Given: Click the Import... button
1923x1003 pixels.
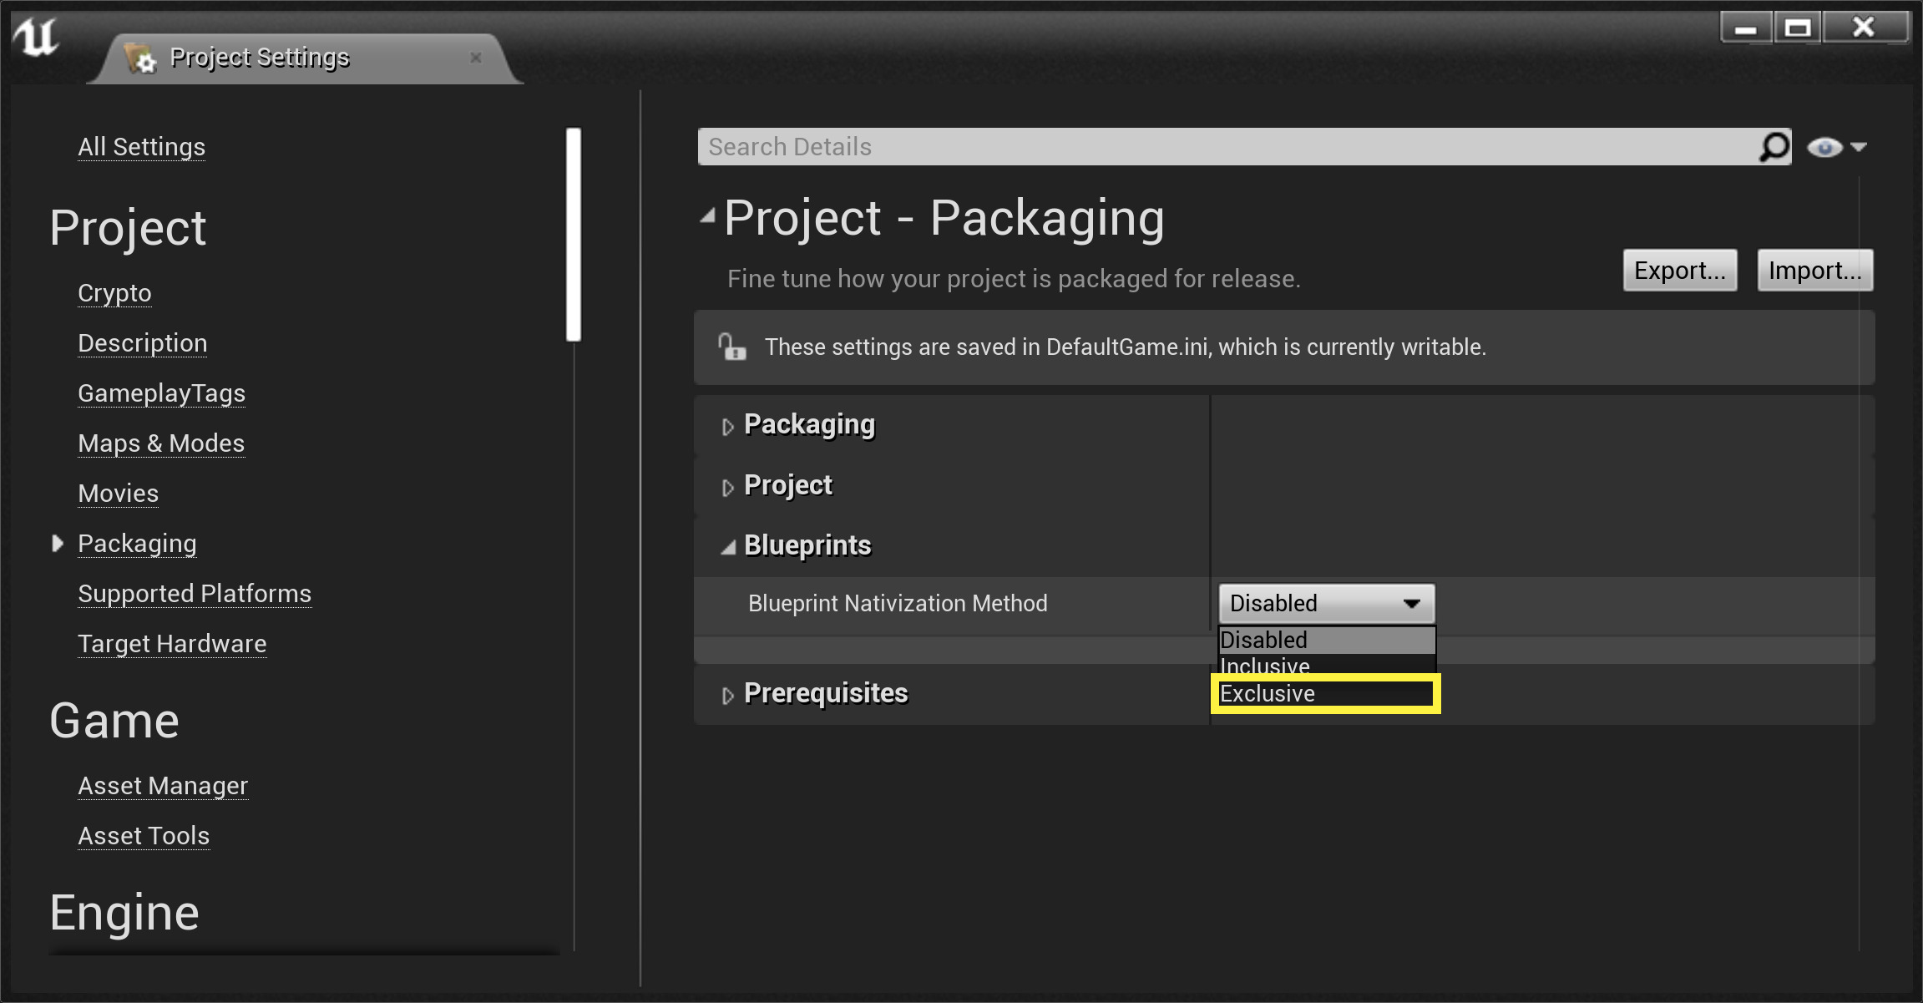Looking at the screenshot, I should 1814,271.
